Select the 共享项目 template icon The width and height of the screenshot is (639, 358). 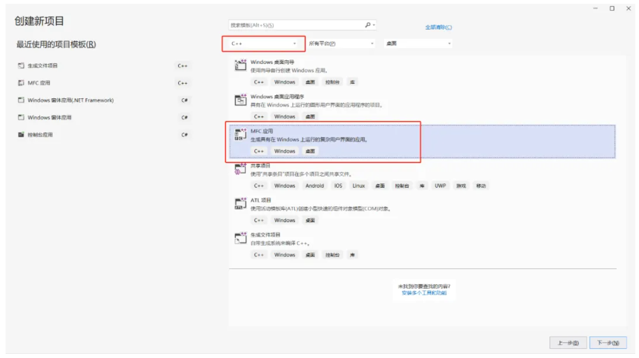(x=240, y=169)
